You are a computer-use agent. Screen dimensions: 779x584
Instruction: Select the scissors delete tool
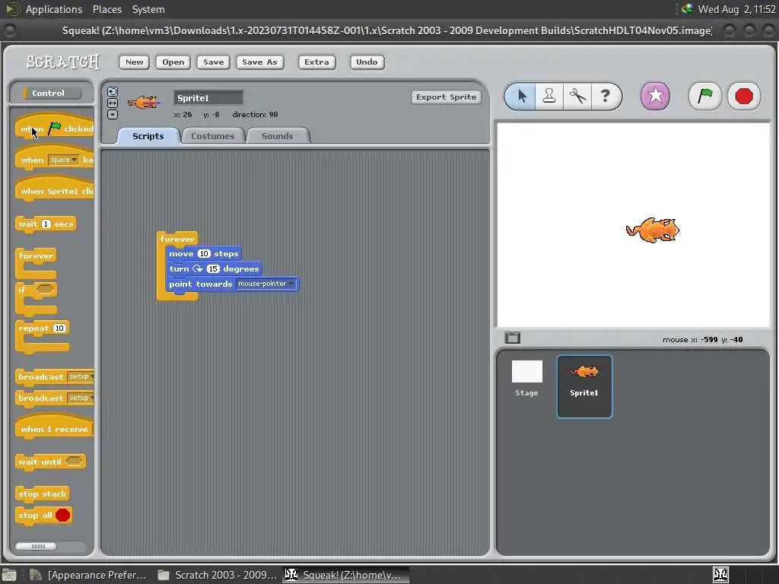577,96
